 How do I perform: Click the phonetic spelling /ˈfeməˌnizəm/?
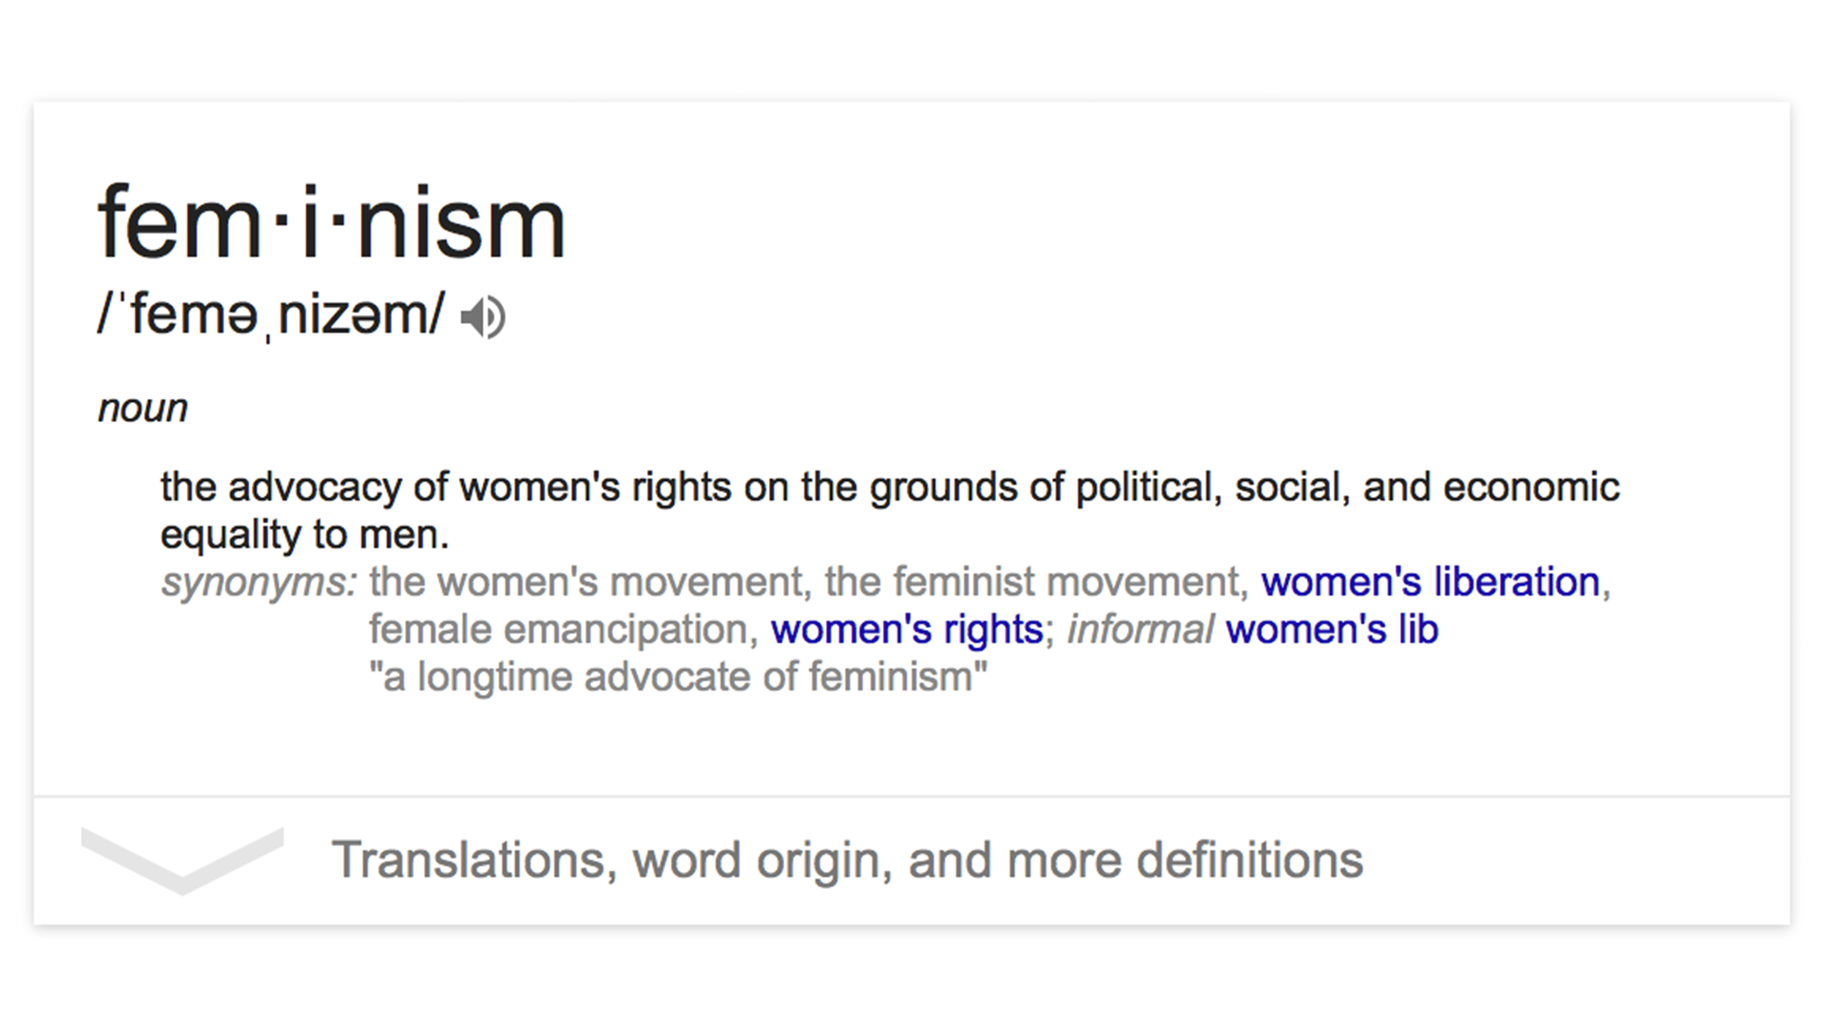[x=271, y=314]
